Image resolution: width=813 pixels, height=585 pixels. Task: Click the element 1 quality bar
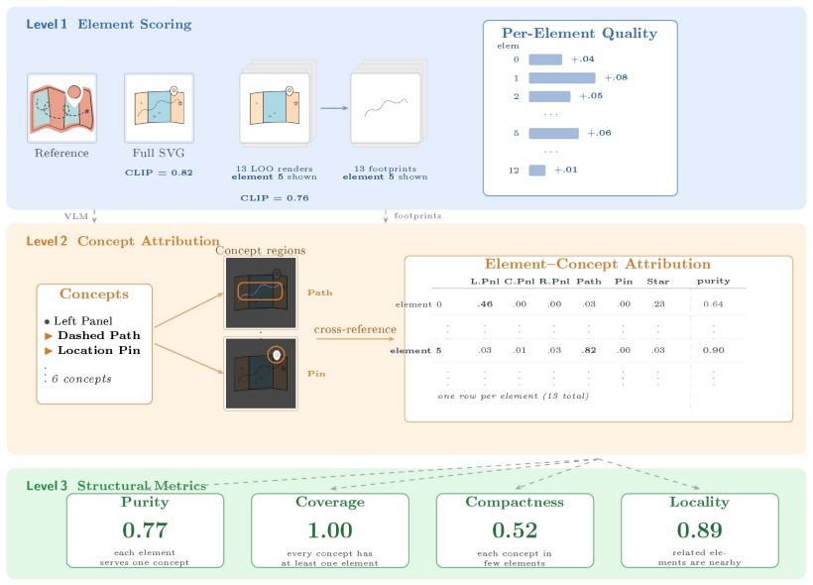click(x=562, y=77)
